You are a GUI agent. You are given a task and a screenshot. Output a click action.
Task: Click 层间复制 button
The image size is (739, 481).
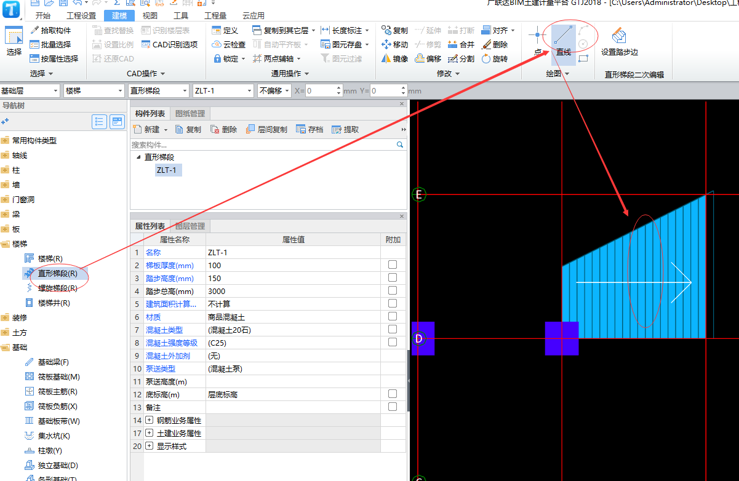tap(266, 130)
